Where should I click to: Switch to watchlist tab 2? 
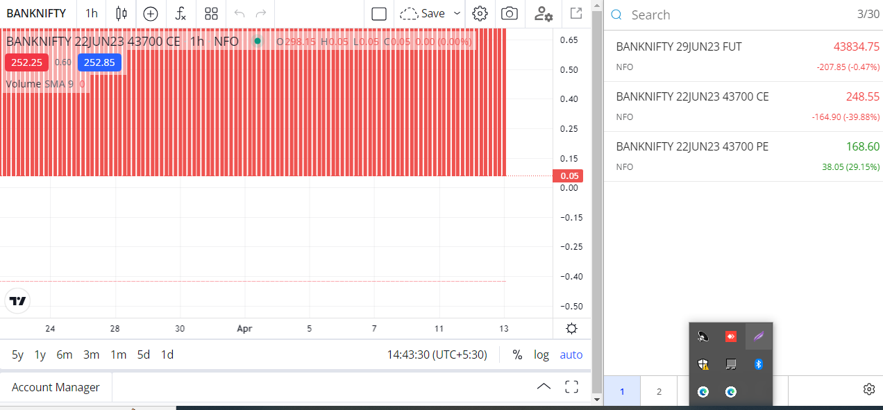tap(659, 391)
